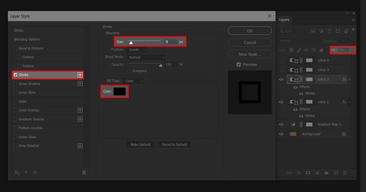Screen dimensions: 366x192
Task: Click the stroke Size slider handle
Action: [x=131, y=43]
